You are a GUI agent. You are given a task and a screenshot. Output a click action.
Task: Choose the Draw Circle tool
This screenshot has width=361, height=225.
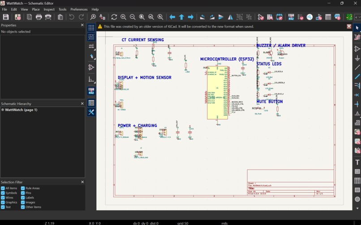[x=357, y=199]
